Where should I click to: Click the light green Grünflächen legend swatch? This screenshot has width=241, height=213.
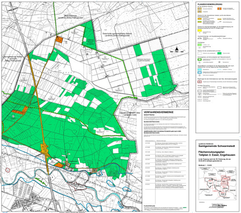(x=199, y=45)
